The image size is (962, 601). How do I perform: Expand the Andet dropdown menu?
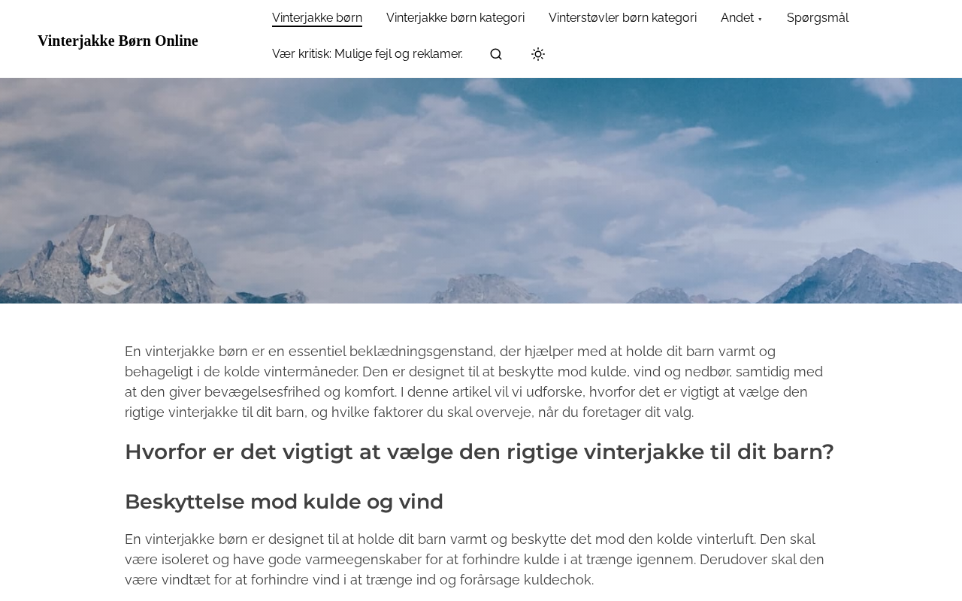pyautogui.click(x=741, y=18)
